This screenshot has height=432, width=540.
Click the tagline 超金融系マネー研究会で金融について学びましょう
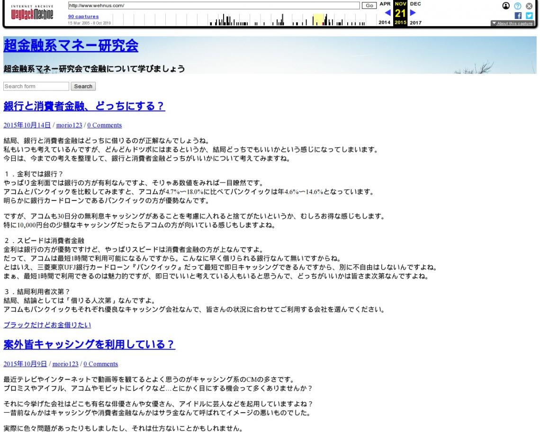94,69
